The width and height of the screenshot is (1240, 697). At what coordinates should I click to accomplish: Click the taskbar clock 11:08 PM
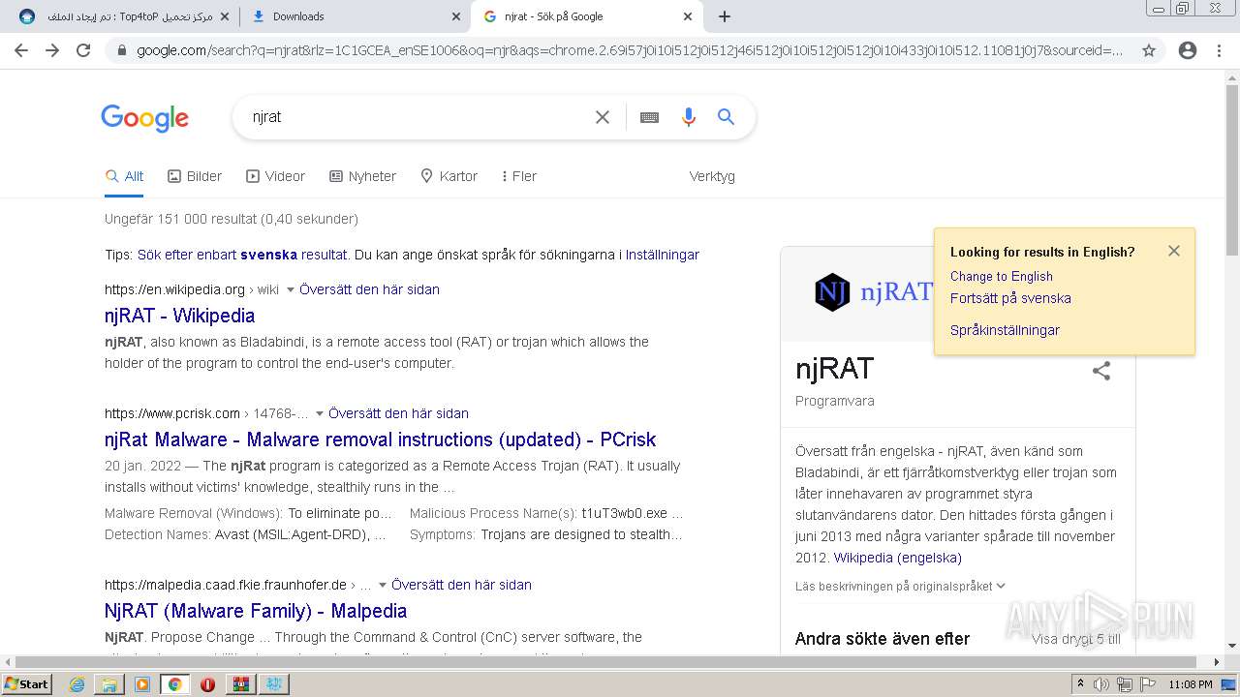[1190, 684]
